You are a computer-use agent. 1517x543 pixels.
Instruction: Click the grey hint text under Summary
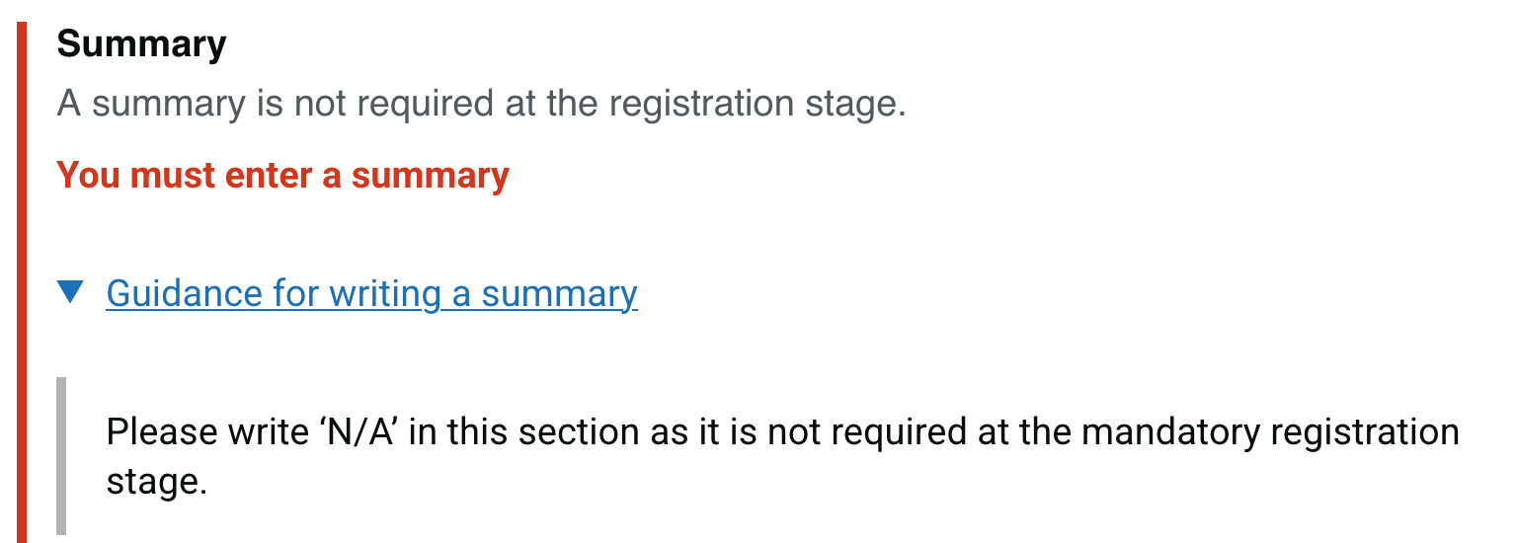(x=481, y=104)
